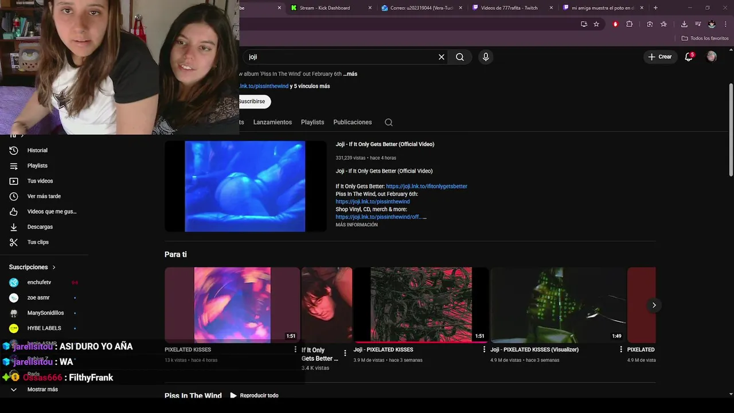Image resolution: width=734 pixels, height=413 pixels.
Task: Click the red ad-blocker extension icon
Action: click(615, 24)
